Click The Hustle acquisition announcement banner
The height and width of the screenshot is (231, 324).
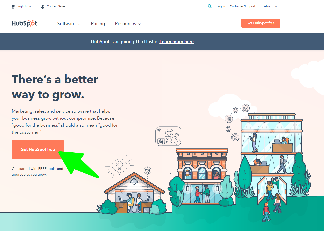click(143, 42)
